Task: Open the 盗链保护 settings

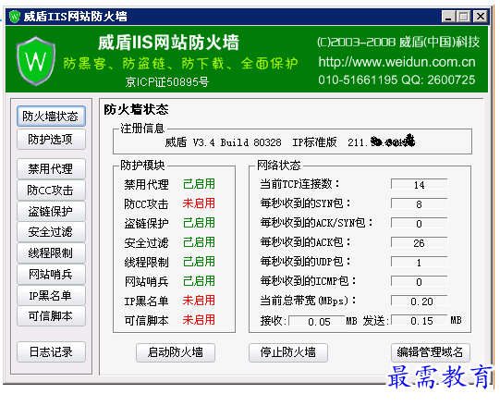Action: [x=51, y=211]
